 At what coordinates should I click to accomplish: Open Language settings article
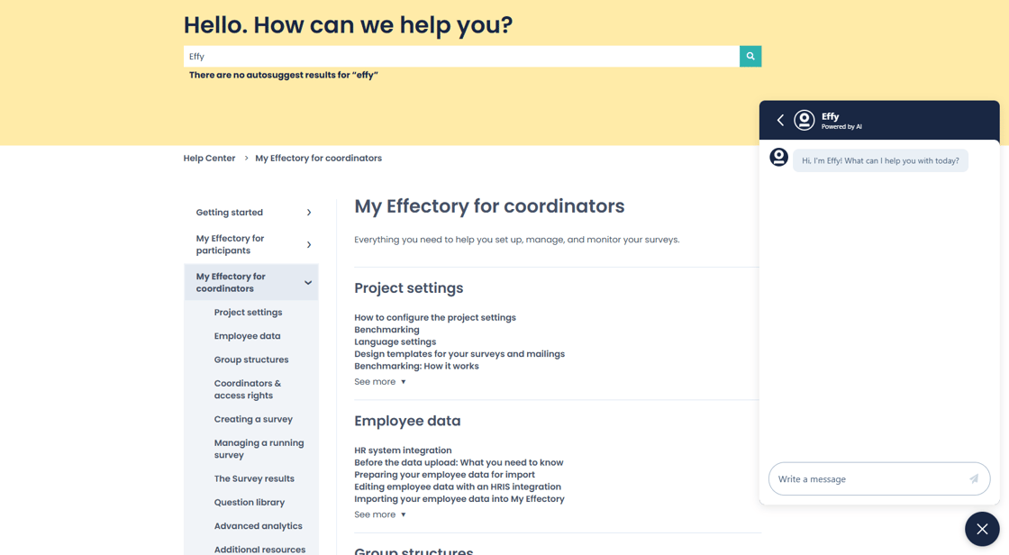coord(395,342)
